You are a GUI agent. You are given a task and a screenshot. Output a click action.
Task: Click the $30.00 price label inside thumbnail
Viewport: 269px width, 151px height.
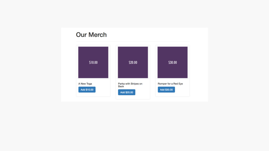173,62
